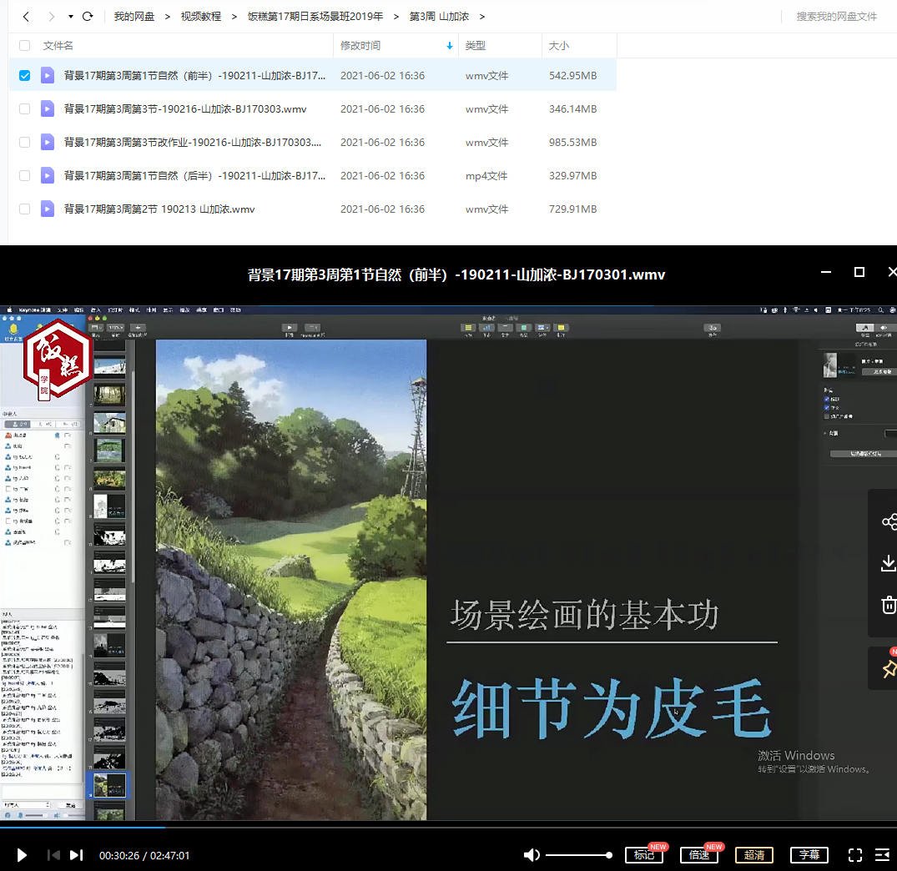Delete the video with the trash icon

[x=889, y=605]
